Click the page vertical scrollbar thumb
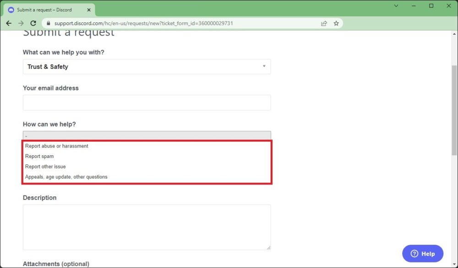The width and height of the screenshot is (458, 268). click(454, 110)
